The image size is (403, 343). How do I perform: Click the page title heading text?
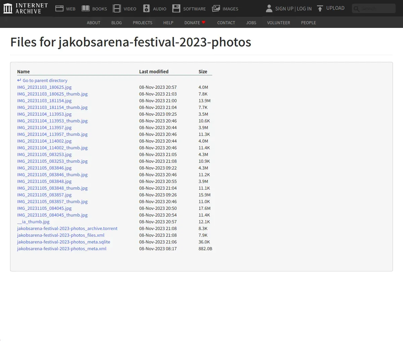coord(131,42)
